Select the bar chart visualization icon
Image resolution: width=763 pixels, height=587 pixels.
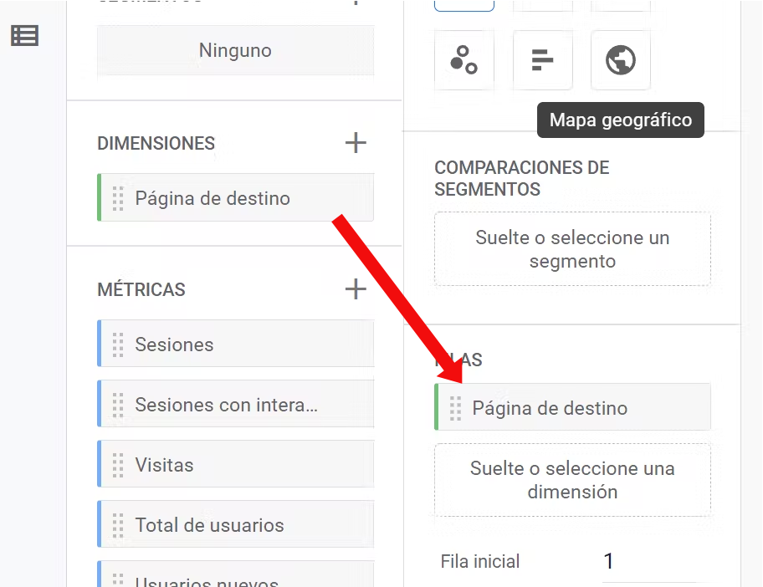(543, 60)
